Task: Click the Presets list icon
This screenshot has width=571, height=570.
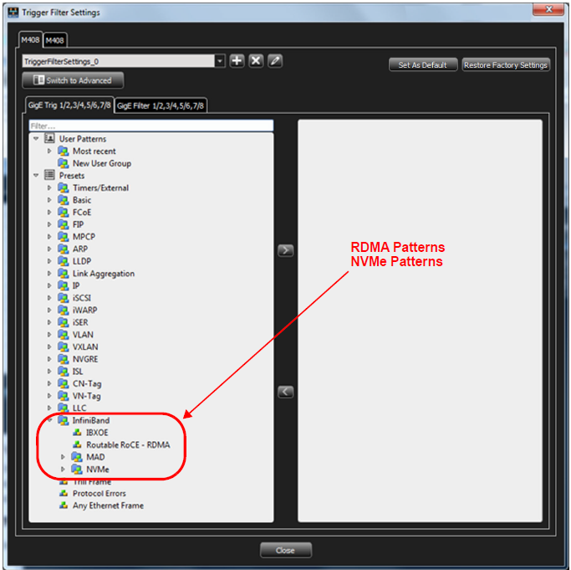Action: 49,175
